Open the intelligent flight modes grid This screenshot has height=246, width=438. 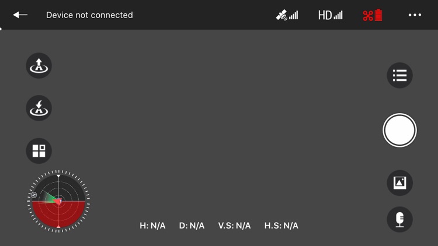39,151
